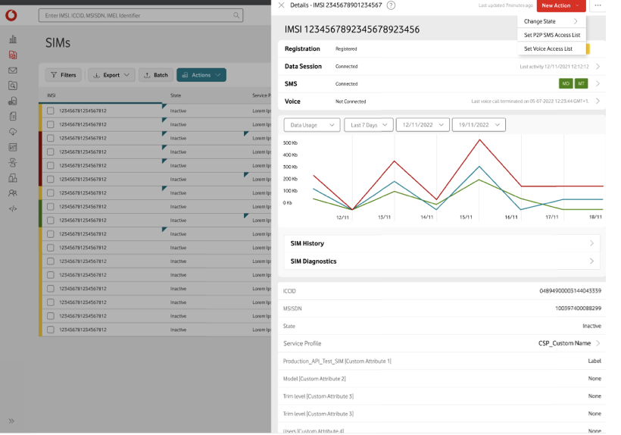621x435 pixels.
Task: Click the Batch button
Action: click(x=156, y=75)
